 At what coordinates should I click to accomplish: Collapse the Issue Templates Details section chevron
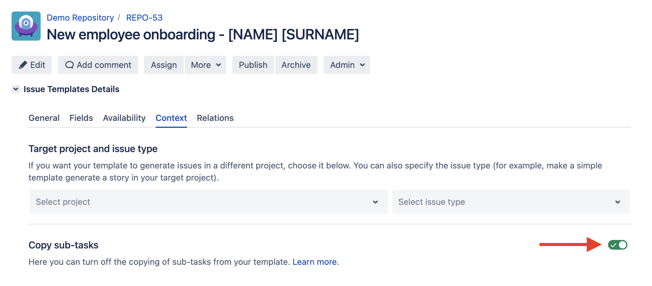pos(16,89)
